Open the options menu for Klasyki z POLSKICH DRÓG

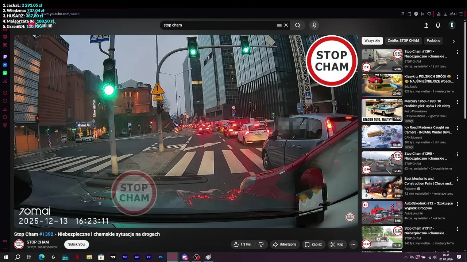(457, 77)
